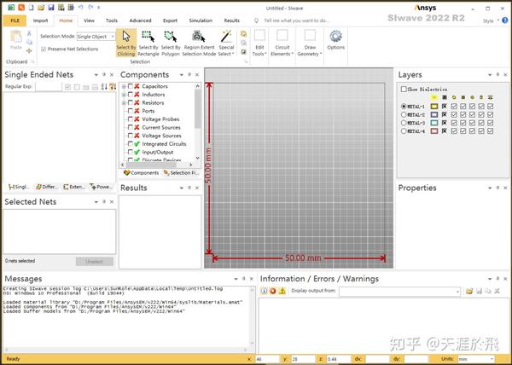Open the Power nets tab
The height and width of the screenshot is (365, 512).
101,187
